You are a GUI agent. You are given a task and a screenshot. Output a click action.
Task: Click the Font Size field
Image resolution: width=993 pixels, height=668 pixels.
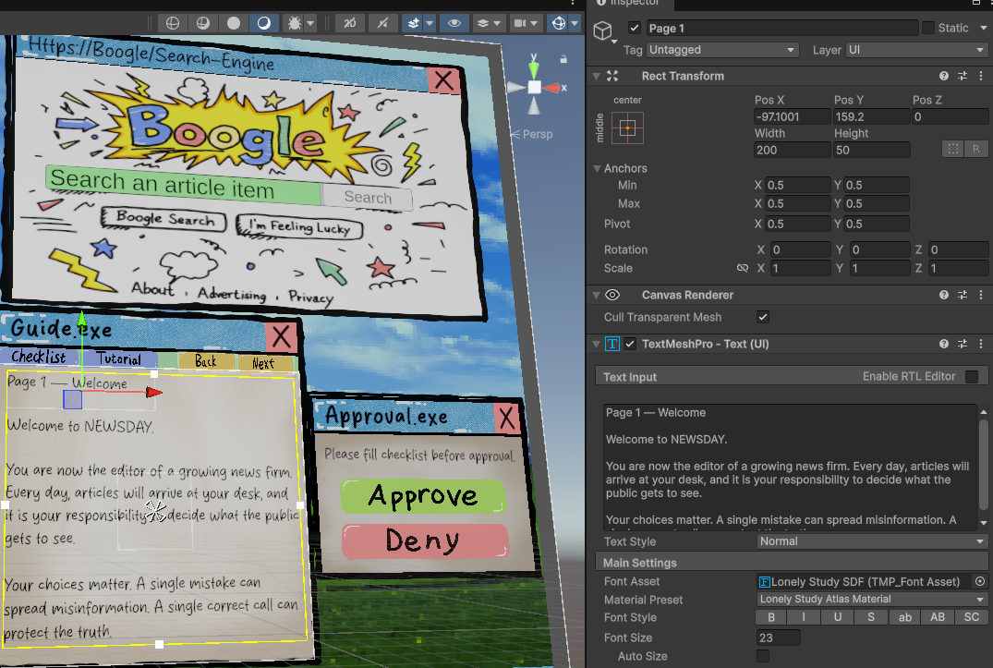click(x=779, y=638)
